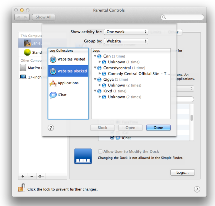Click Done to close logs sheet

[158, 128]
